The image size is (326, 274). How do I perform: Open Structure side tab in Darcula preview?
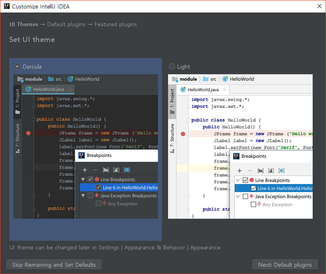point(17,138)
